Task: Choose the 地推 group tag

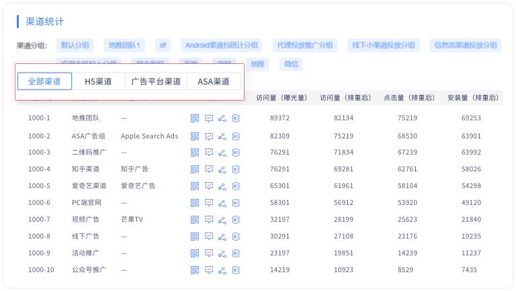Action: [x=258, y=64]
